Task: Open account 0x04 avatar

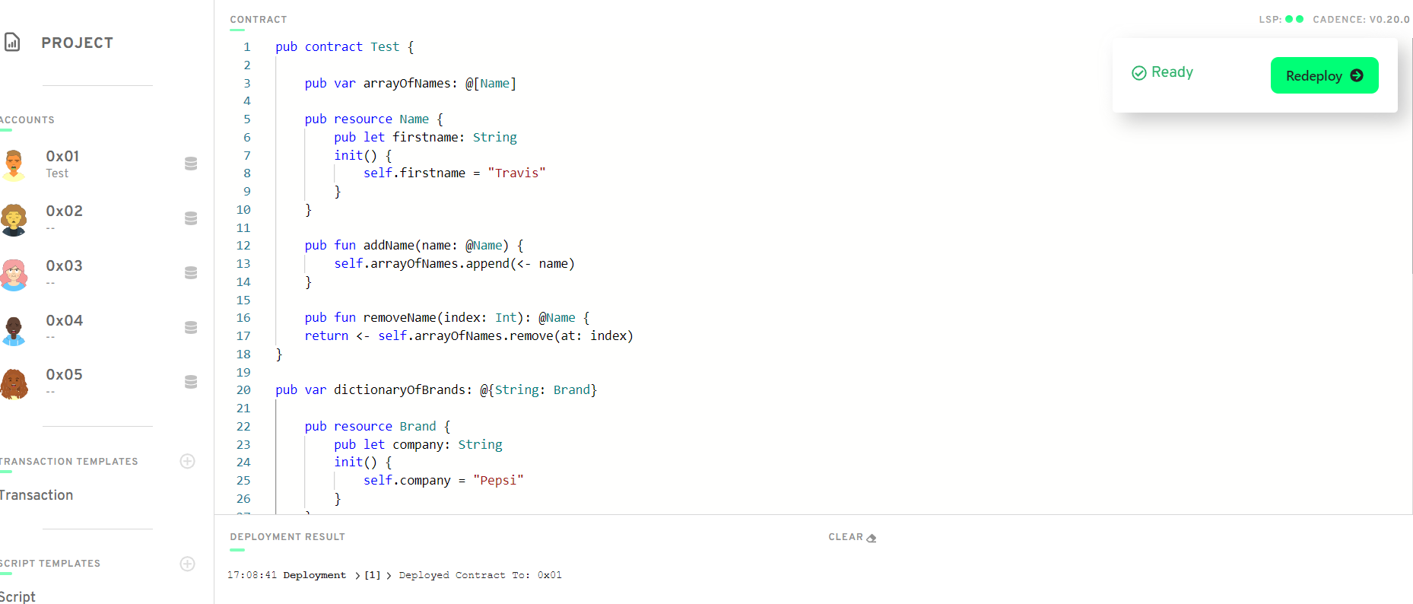Action: (x=13, y=330)
